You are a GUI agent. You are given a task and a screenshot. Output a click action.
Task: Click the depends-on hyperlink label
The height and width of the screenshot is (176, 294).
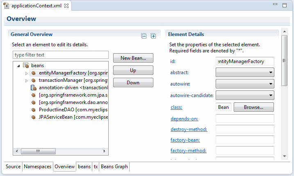point(185,119)
